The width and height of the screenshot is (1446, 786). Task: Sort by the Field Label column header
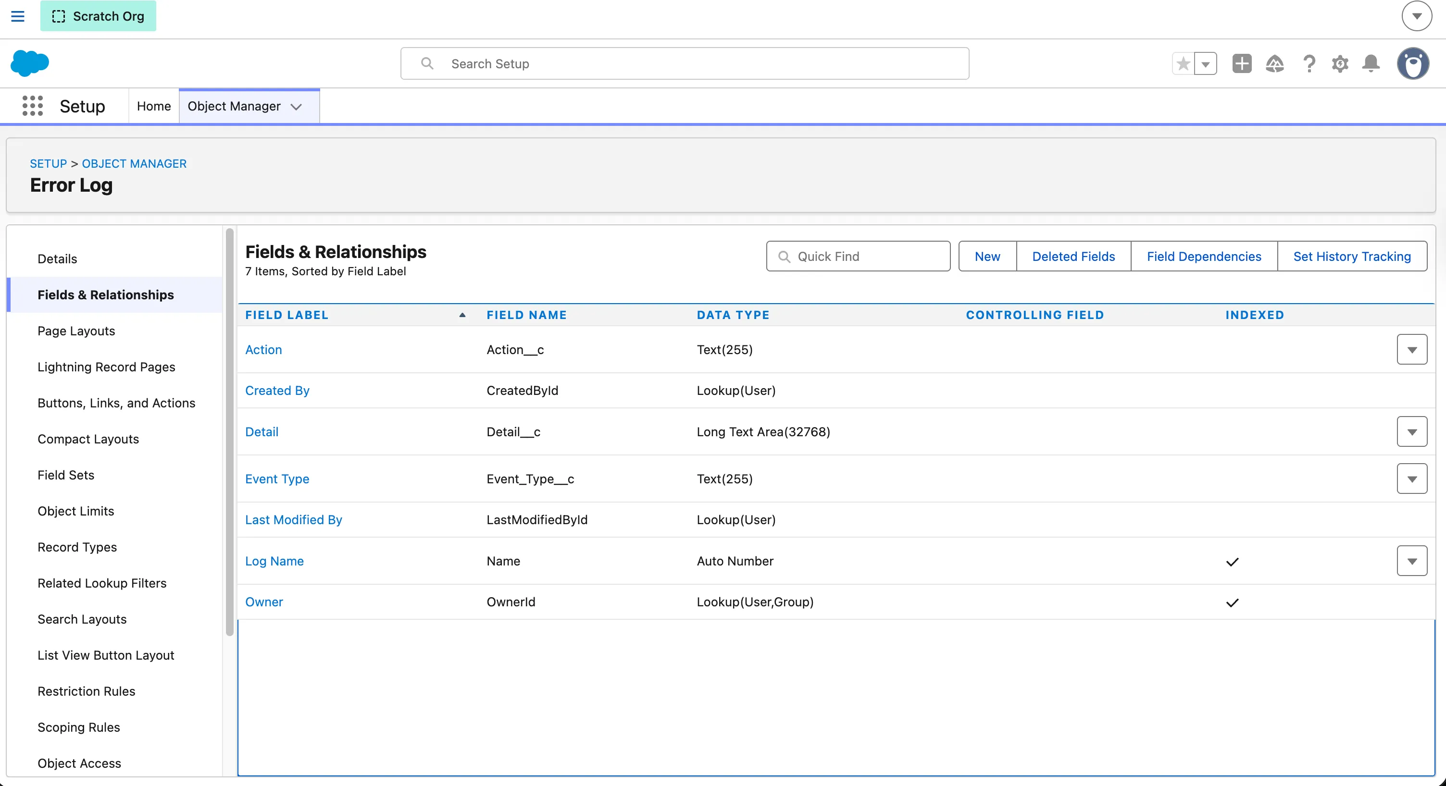(287, 315)
